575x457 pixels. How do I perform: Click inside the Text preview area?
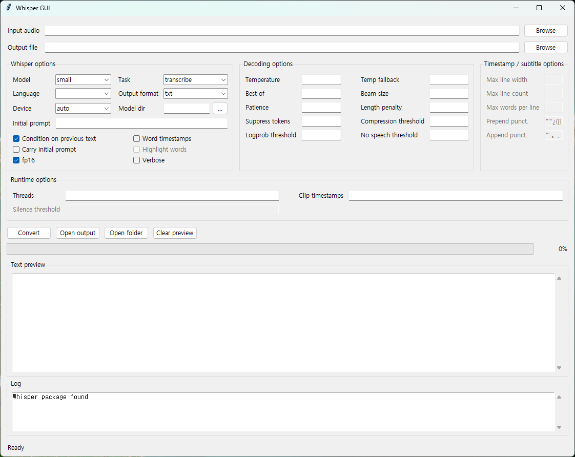pos(283,322)
